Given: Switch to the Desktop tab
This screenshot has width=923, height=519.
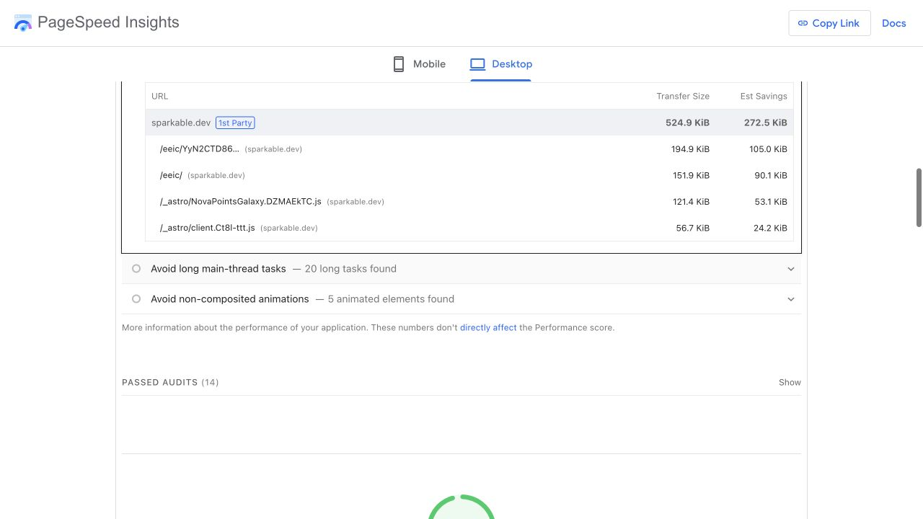Looking at the screenshot, I should [500, 64].
